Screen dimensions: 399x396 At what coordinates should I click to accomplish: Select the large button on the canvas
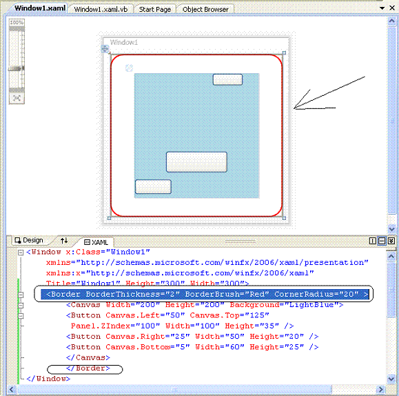tap(196, 162)
